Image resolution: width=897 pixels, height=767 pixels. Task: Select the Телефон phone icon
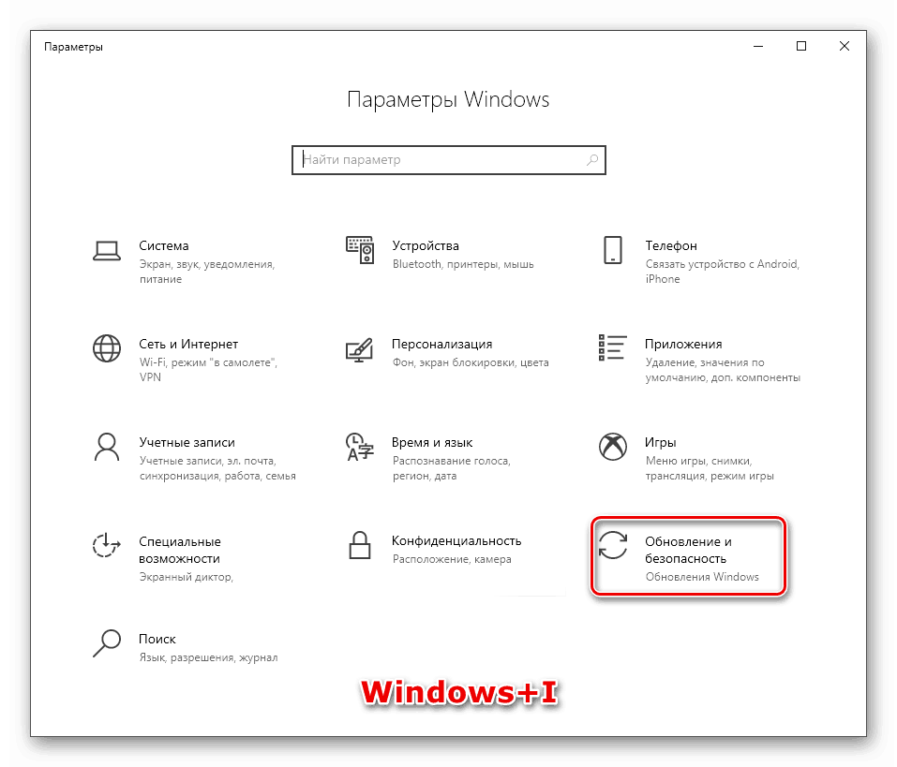tap(613, 250)
